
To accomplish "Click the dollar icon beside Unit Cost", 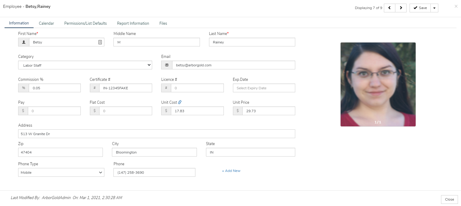I will coord(166,111).
